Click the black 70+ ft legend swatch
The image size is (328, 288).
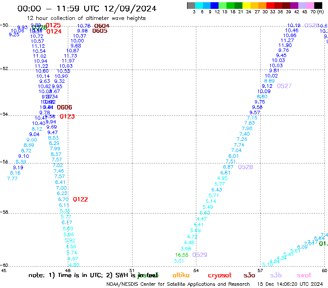(x=318, y=5)
